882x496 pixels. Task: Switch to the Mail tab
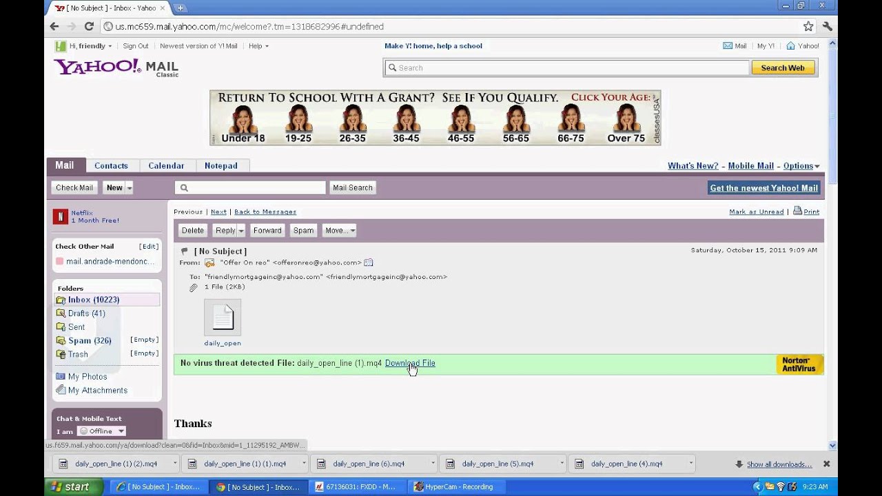coord(65,165)
